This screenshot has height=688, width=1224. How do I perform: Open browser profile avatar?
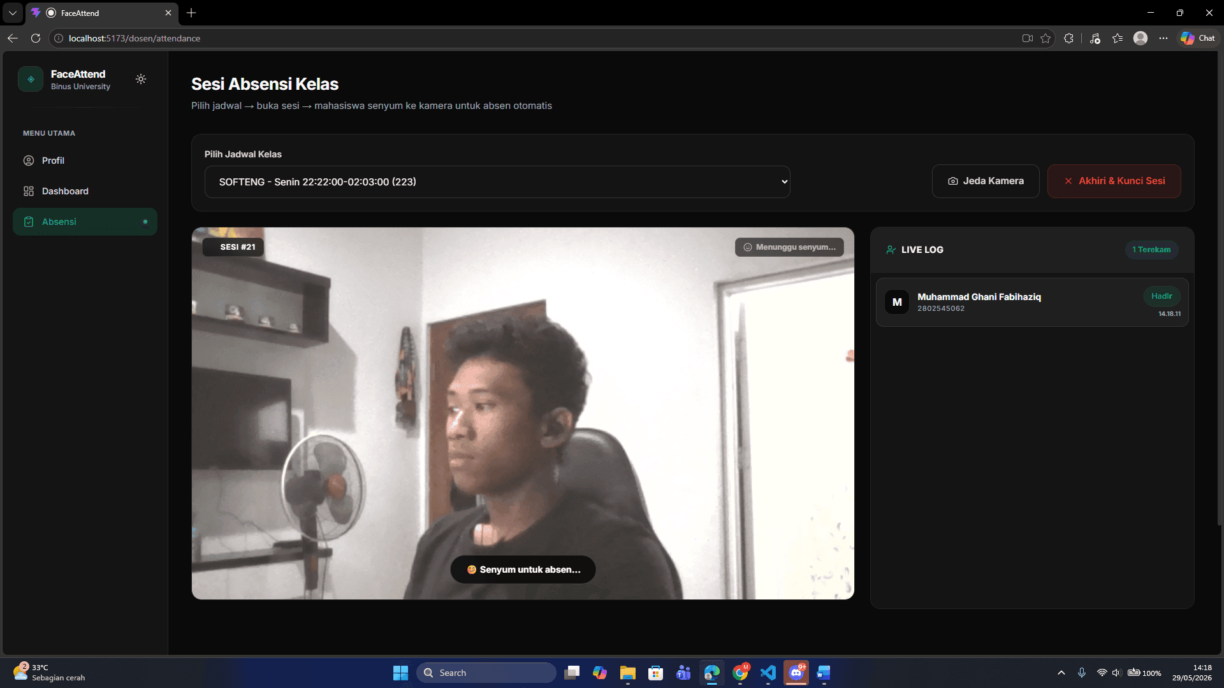pos(1140,38)
